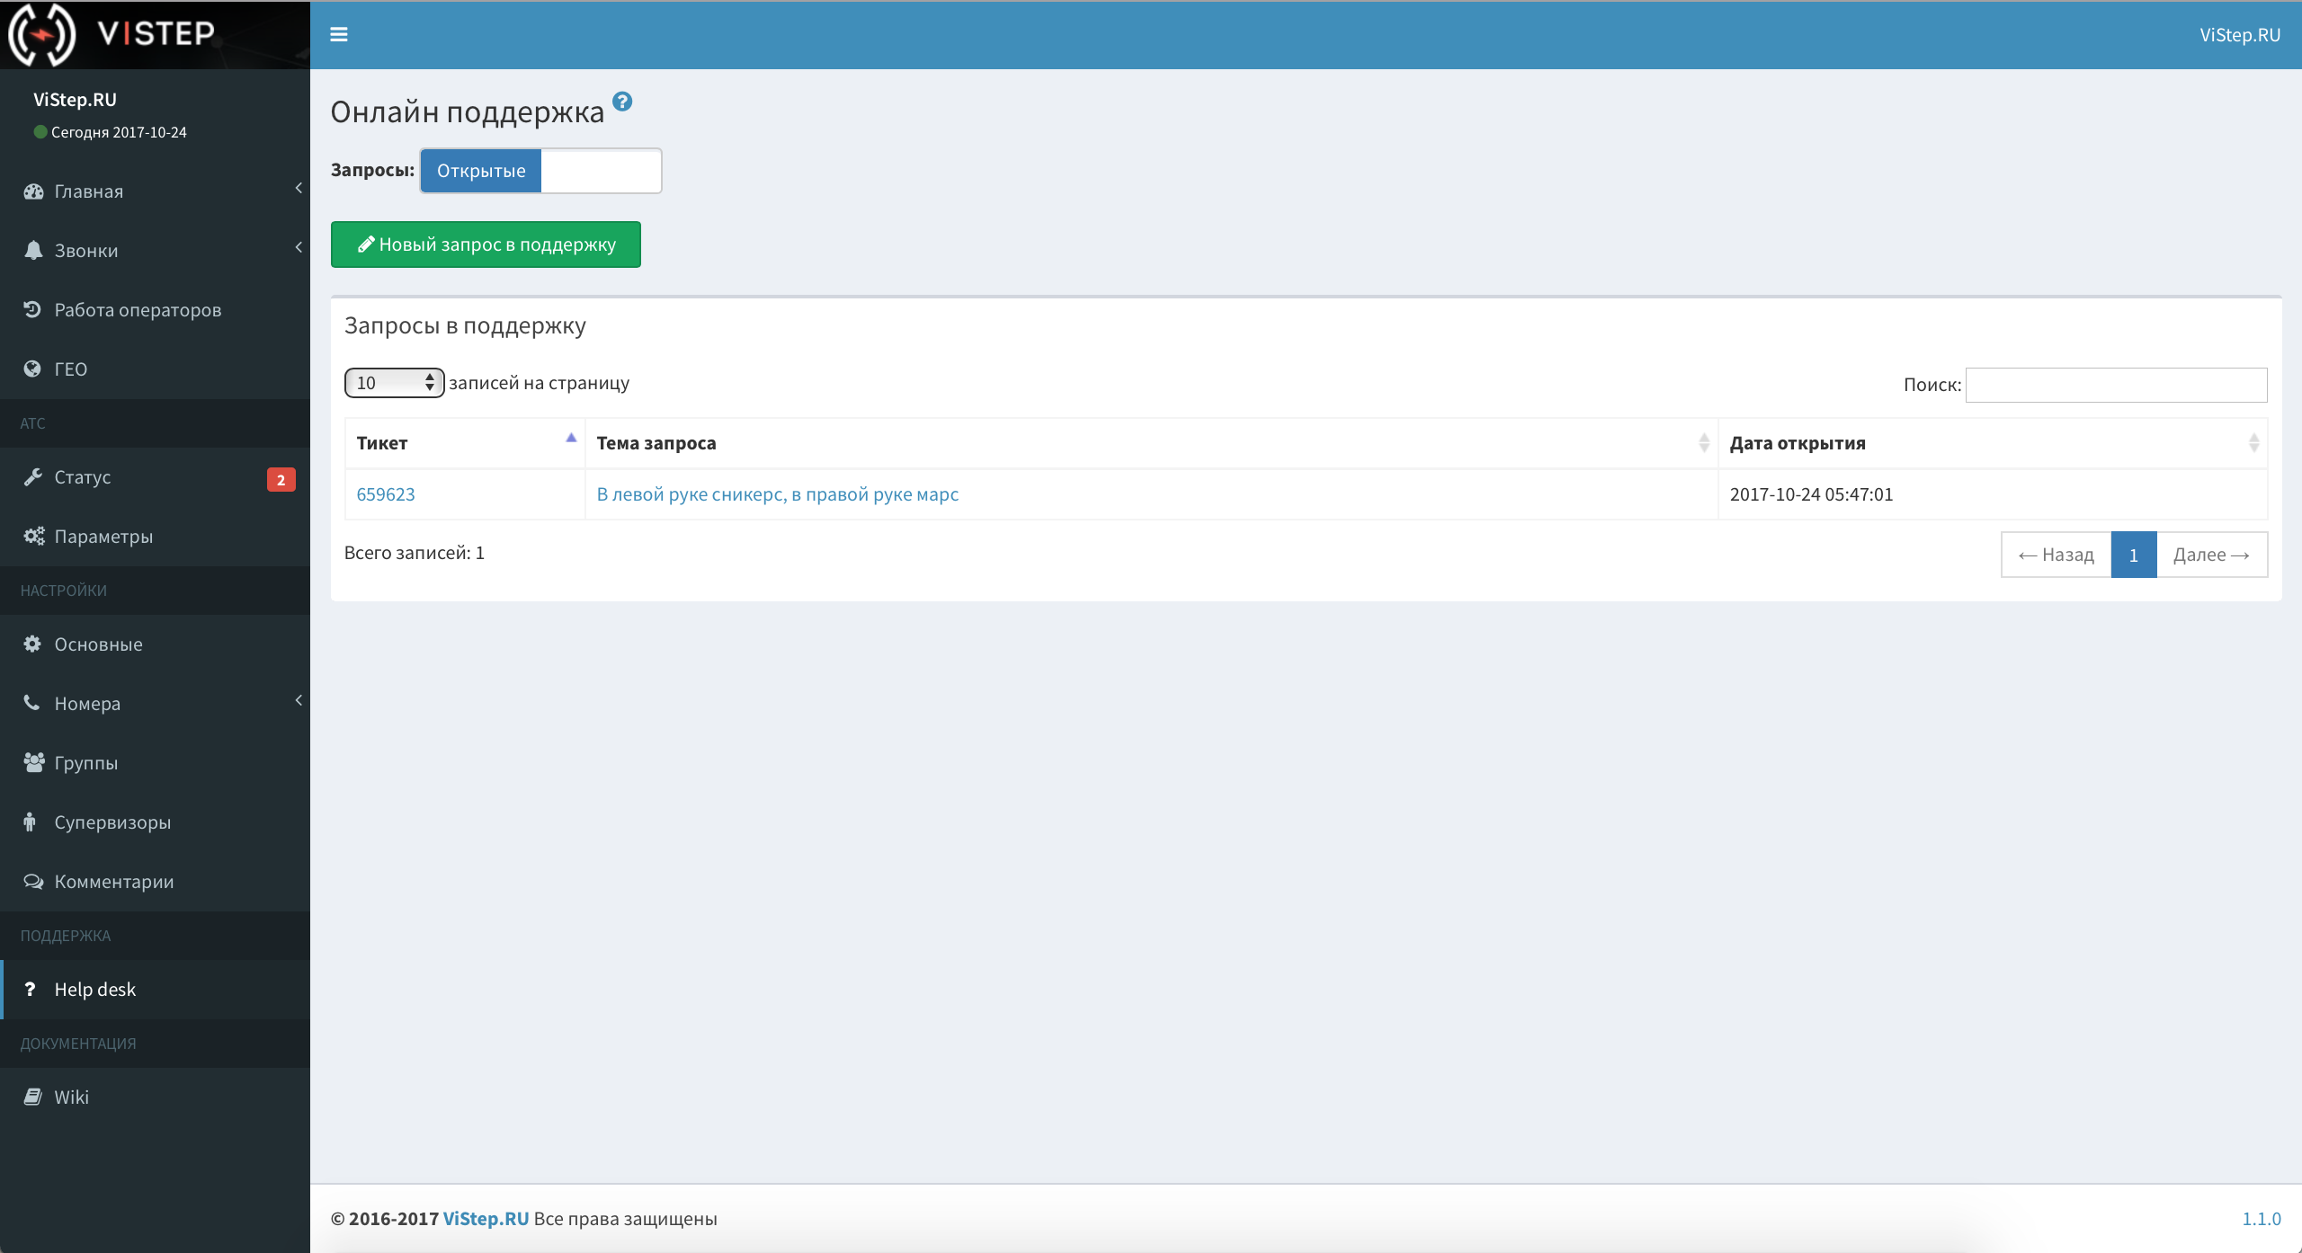Viewport: 2302px width, 1253px height.
Task: Change records per page dropdown to 10
Action: click(x=392, y=381)
